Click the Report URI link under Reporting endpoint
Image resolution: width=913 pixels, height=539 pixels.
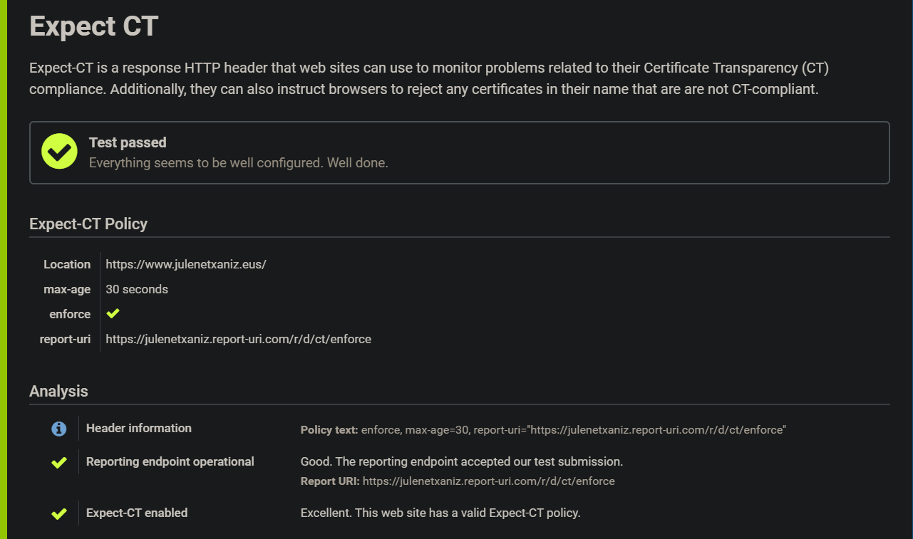pyautogui.click(x=488, y=481)
